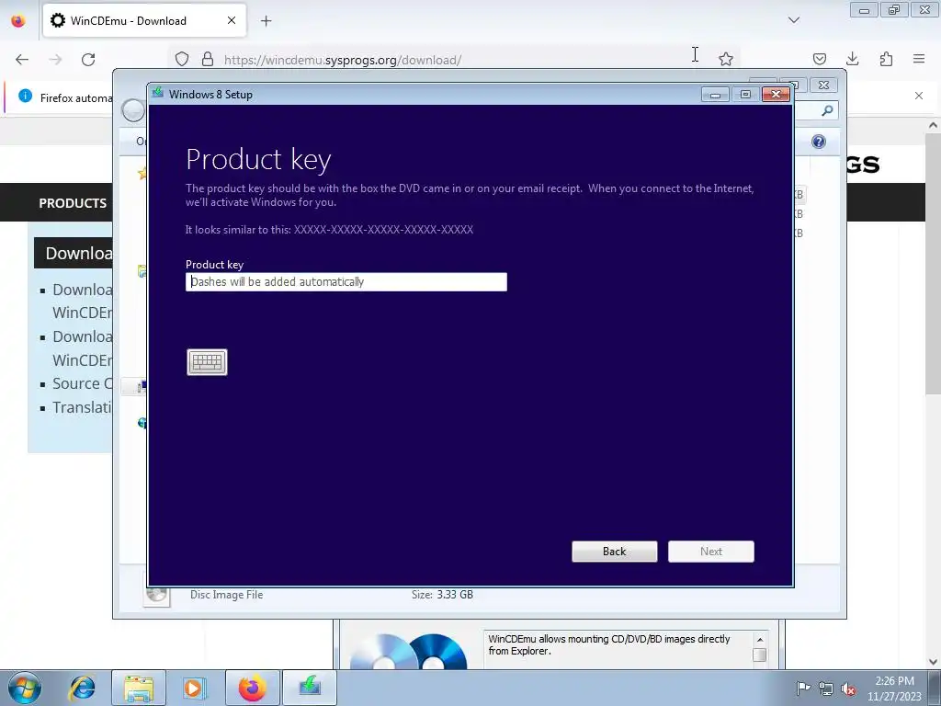Click the webpage vertical scrollbar thumb
The image size is (941, 706).
[x=933, y=264]
